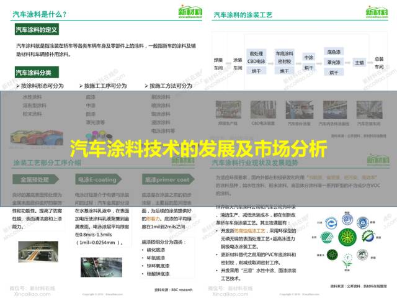Click bullet item 磷化底漆
397x298 pixels.
pos(156,250)
